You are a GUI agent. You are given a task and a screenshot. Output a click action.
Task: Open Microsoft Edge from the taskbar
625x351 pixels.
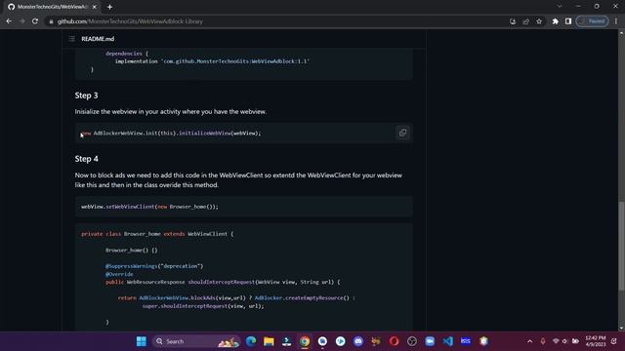[251, 341]
